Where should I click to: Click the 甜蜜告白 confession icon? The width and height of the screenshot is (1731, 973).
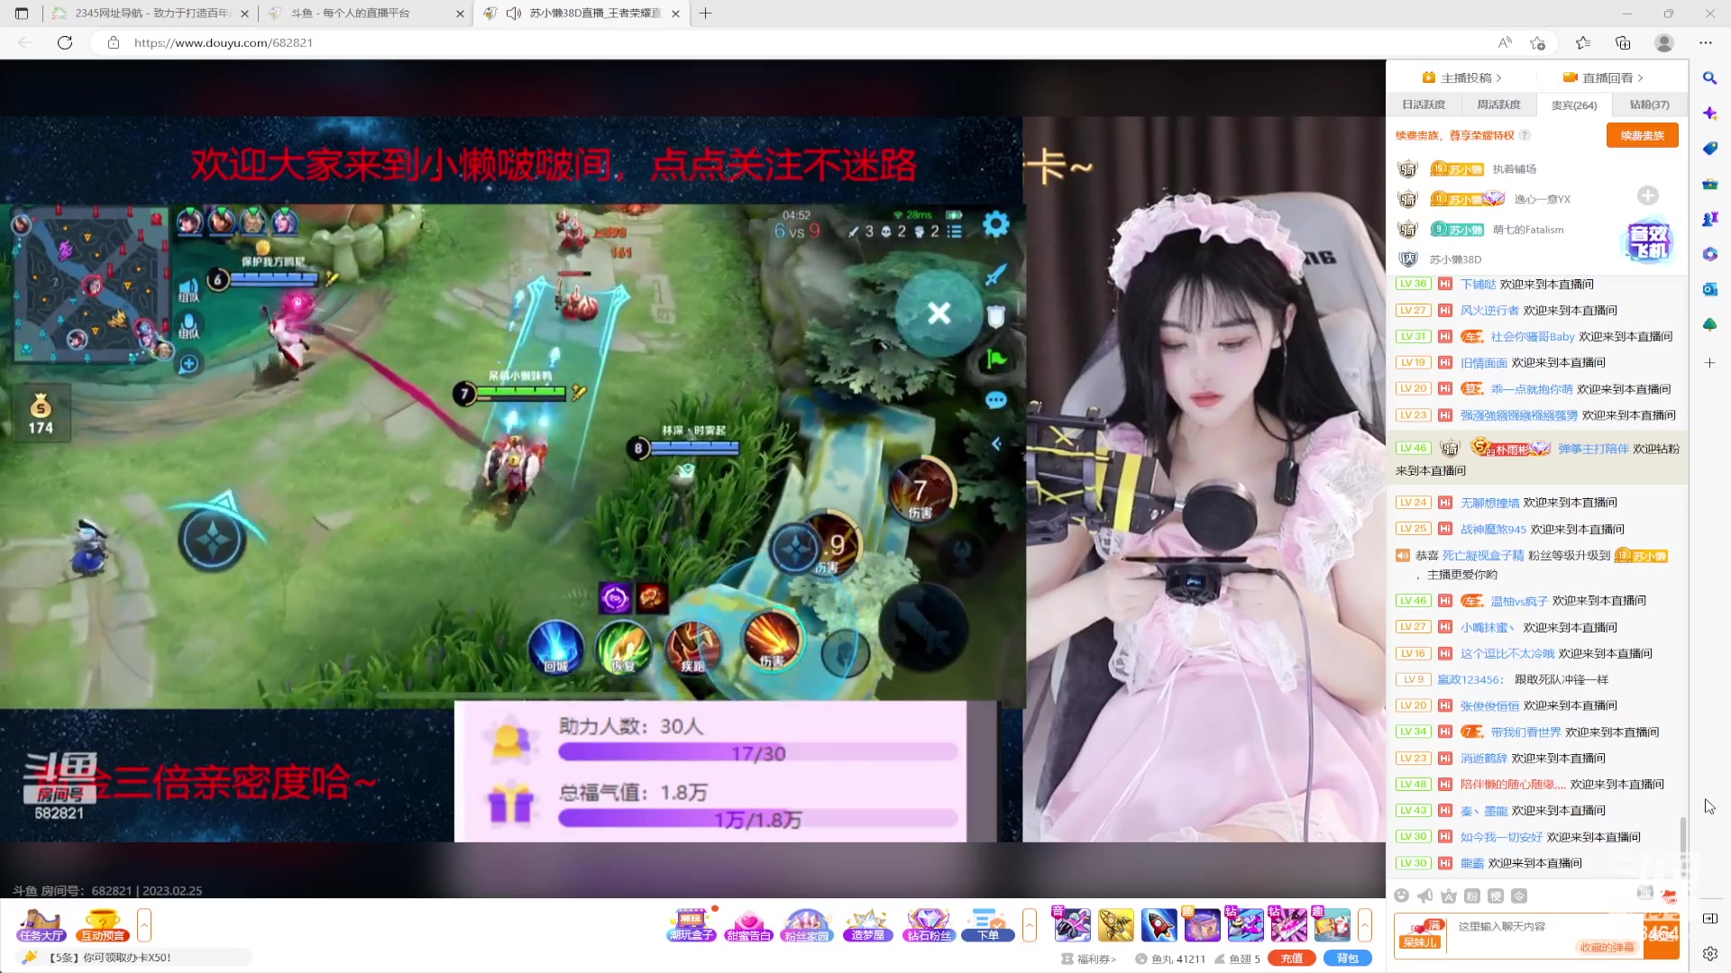point(748,925)
